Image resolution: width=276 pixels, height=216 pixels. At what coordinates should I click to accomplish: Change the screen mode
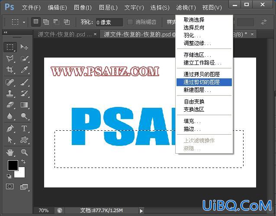click(x=24, y=187)
